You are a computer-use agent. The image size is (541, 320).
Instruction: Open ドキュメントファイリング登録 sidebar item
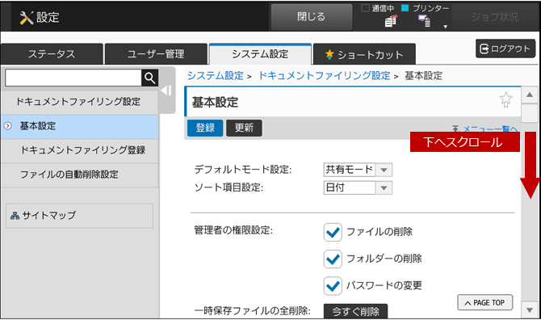(79, 150)
